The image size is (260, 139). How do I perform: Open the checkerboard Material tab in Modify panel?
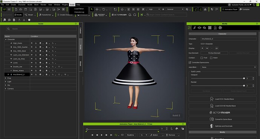click(x=210, y=28)
